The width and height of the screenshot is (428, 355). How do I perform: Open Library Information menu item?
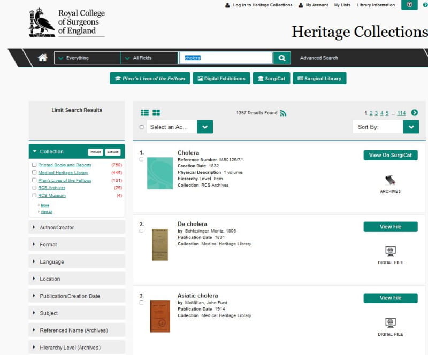click(375, 5)
